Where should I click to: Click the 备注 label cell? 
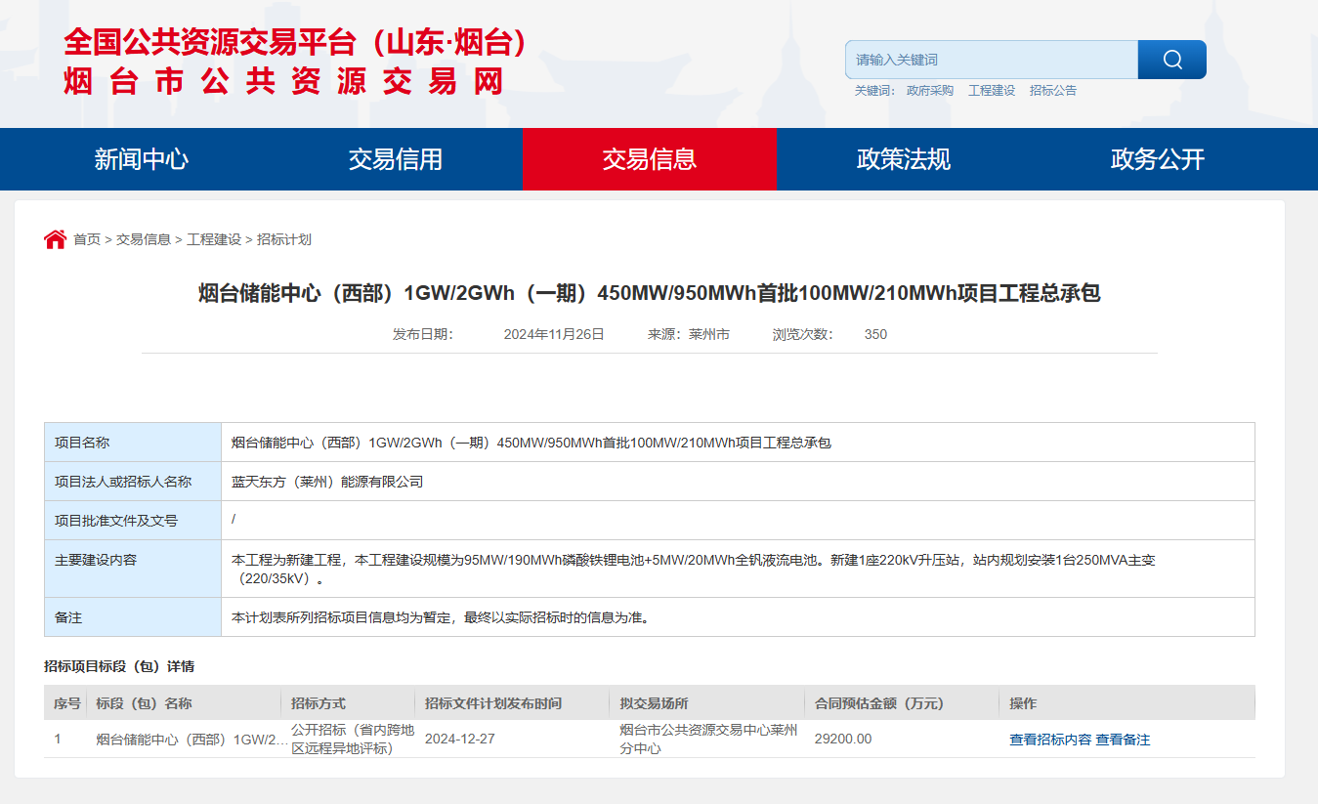point(133,617)
